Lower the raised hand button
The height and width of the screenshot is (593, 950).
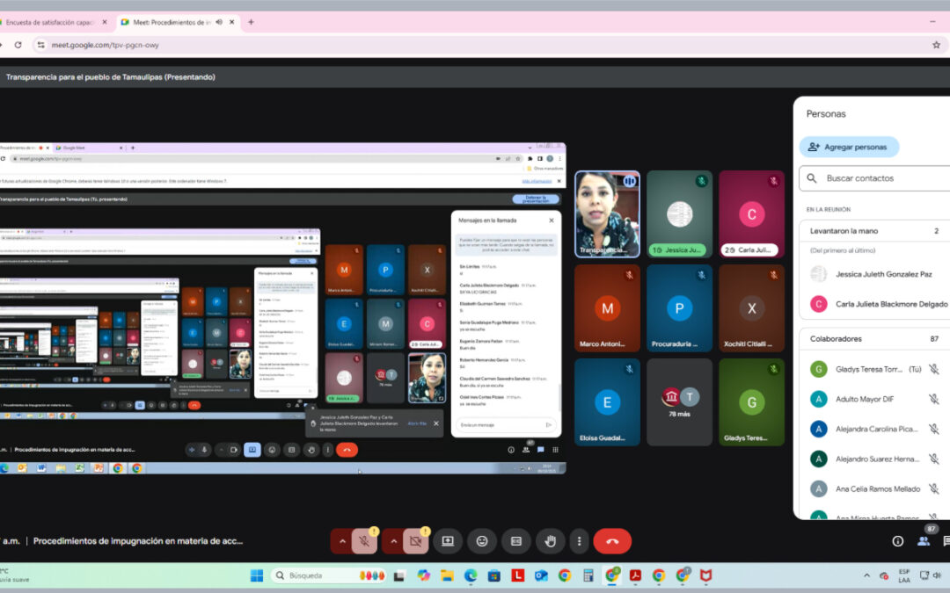point(551,541)
